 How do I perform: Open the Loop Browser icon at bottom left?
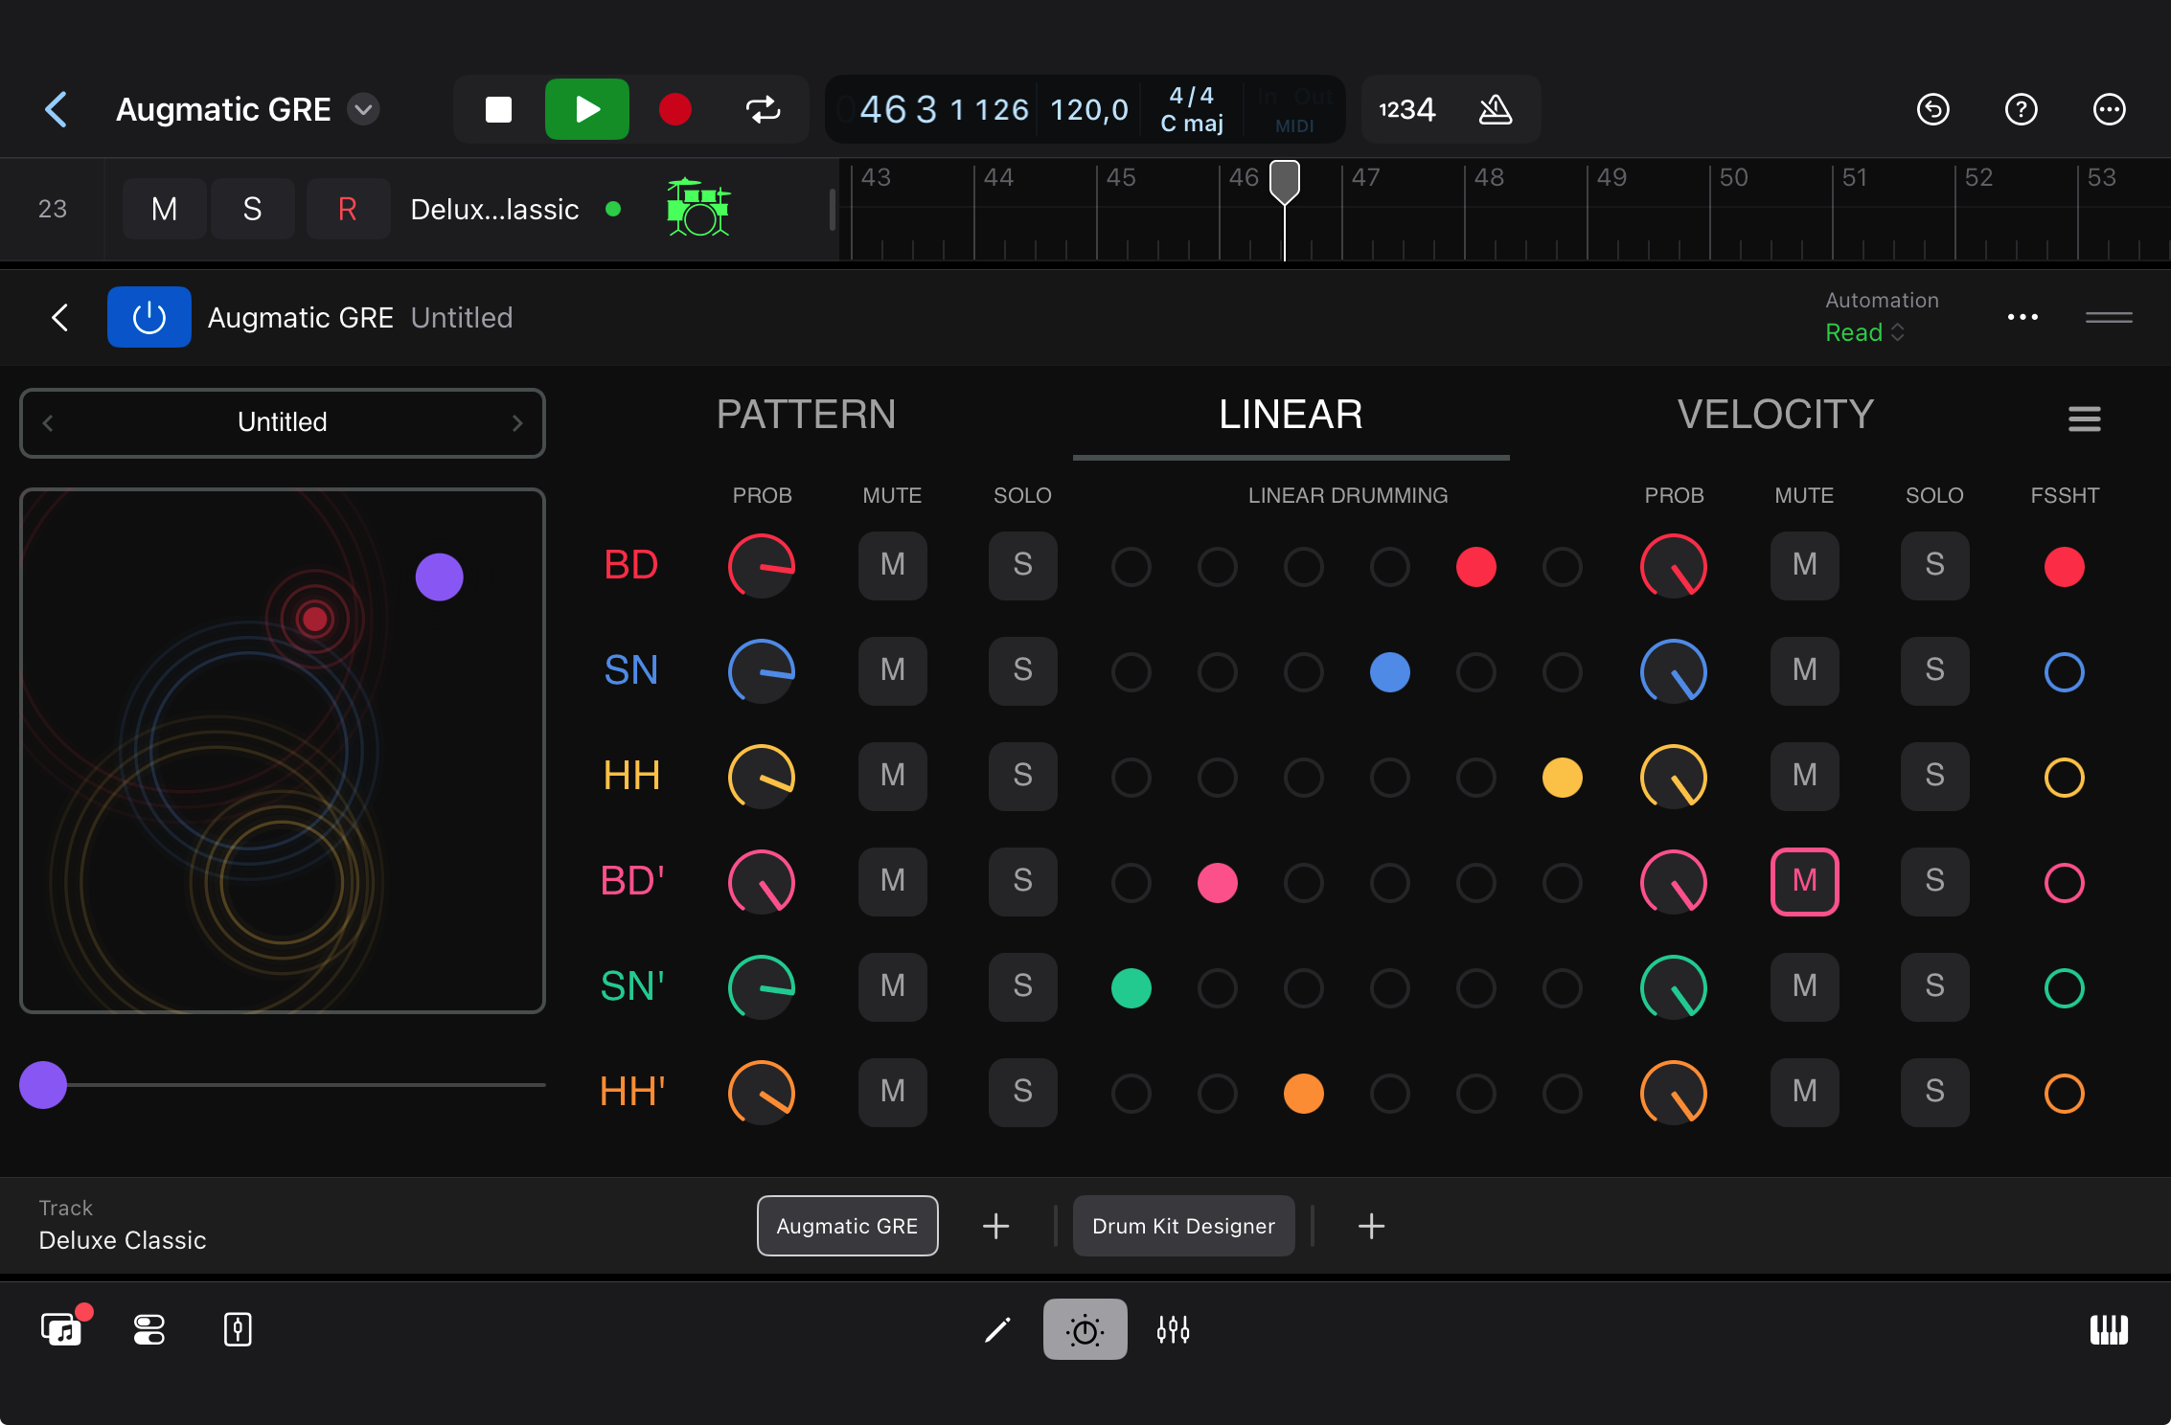[x=60, y=1329]
